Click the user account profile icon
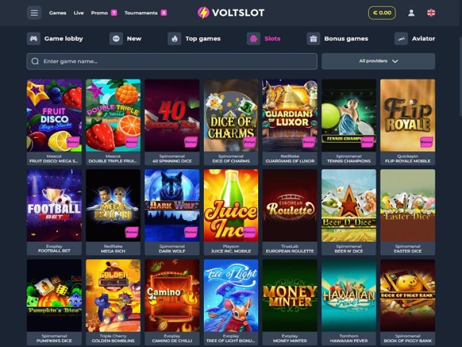The height and width of the screenshot is (347, 462). (411, 13)
